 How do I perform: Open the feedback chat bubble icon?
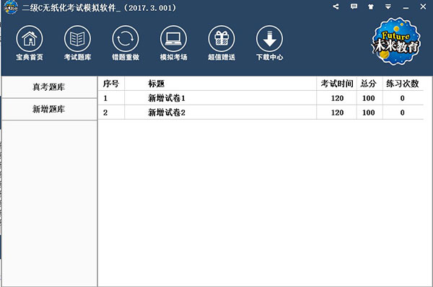coord(354,6)
